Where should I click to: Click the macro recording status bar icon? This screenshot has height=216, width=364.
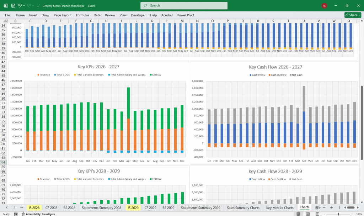click(17, 214)
